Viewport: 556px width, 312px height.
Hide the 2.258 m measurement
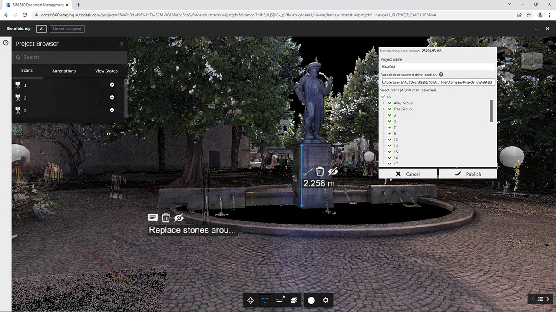point(333,171)
